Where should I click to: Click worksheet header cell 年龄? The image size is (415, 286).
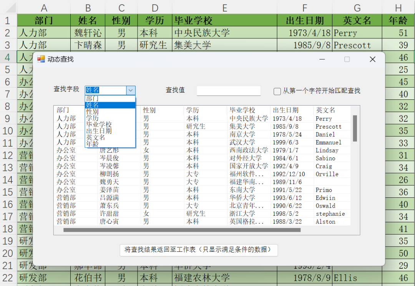[x=398, y=20]
